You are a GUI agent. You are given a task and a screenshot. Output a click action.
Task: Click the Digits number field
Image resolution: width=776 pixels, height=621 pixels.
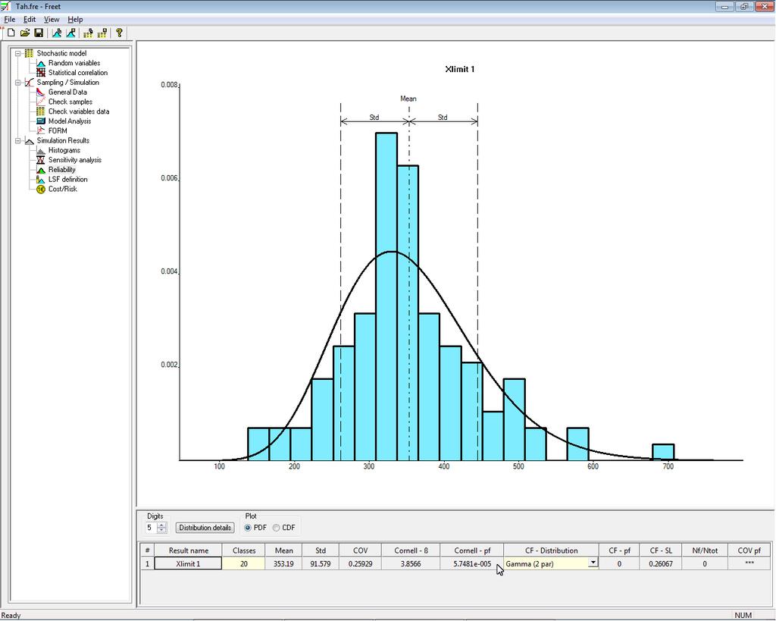click(151, 528)
